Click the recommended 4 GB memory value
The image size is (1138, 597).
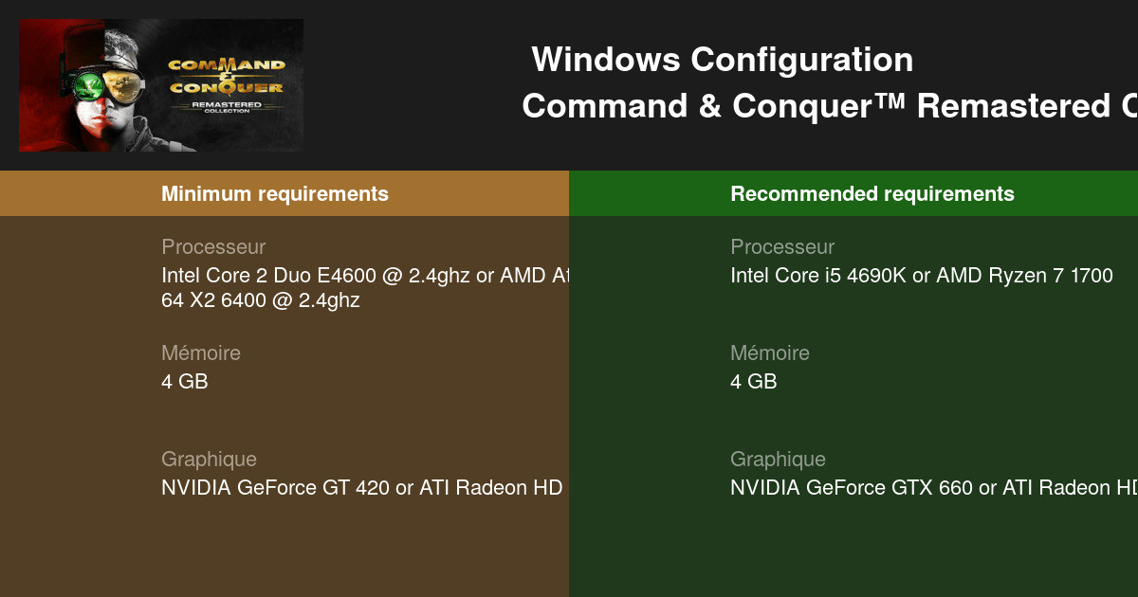pos(754,382)
